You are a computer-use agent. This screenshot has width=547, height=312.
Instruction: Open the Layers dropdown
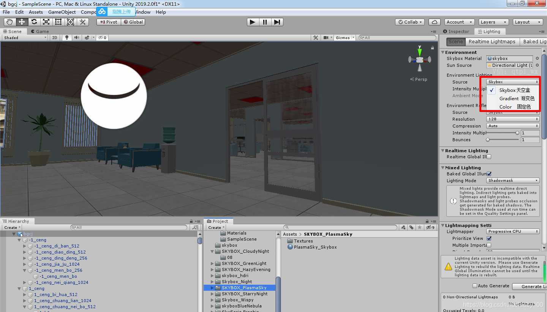[493, 22]
